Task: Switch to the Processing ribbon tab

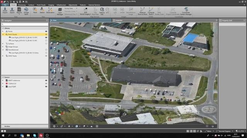Action: coord(22,5)
